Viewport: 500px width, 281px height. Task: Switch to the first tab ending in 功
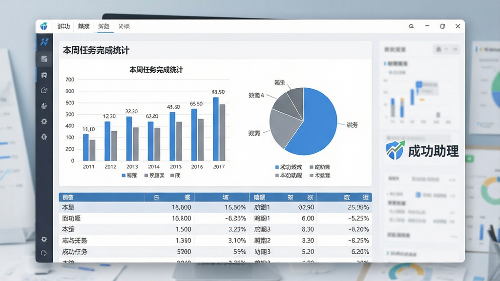(x=63, y=26)
